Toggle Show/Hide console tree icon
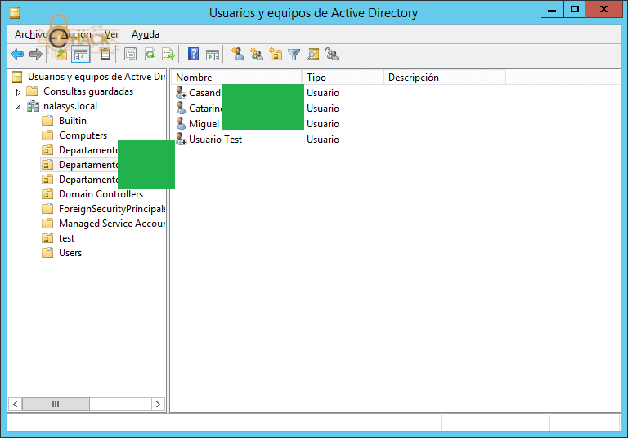The height and width of the screenshot is (439, 628). tap(80, 55)
